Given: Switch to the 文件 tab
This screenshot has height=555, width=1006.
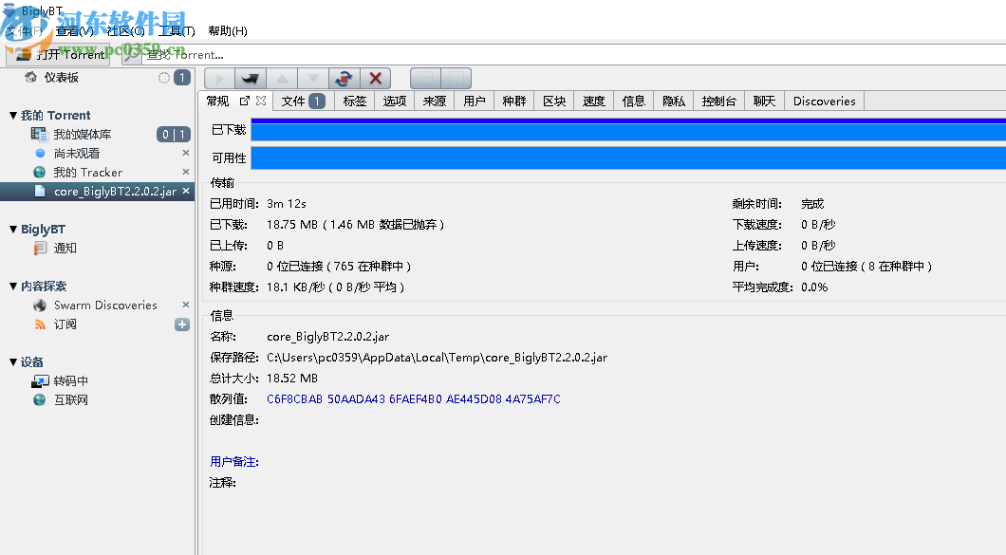Looking at the screenshot, I should (x=295, y=100).
